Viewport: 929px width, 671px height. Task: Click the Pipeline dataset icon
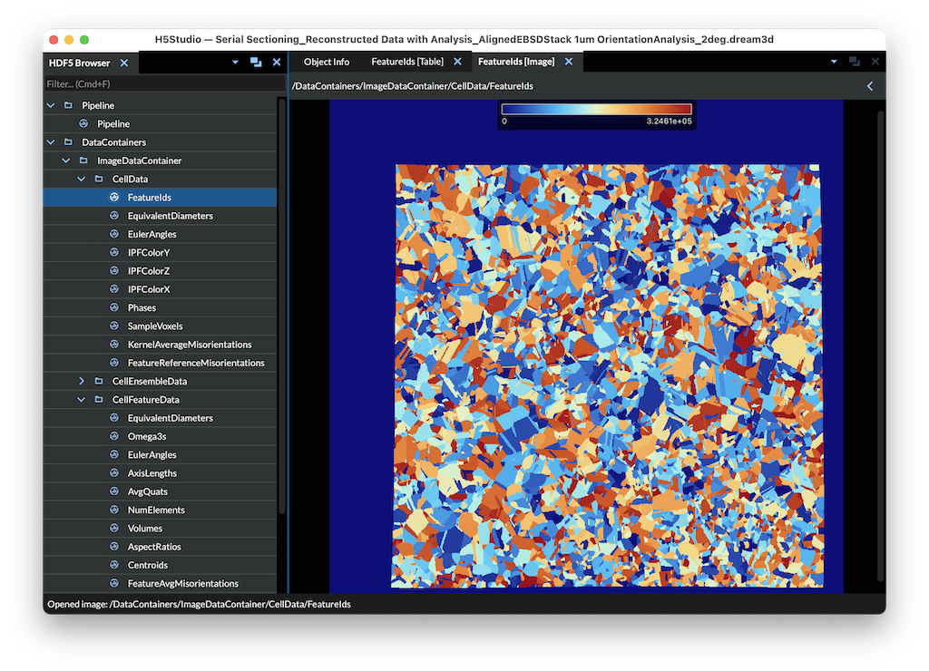click(x=83, y=124)
